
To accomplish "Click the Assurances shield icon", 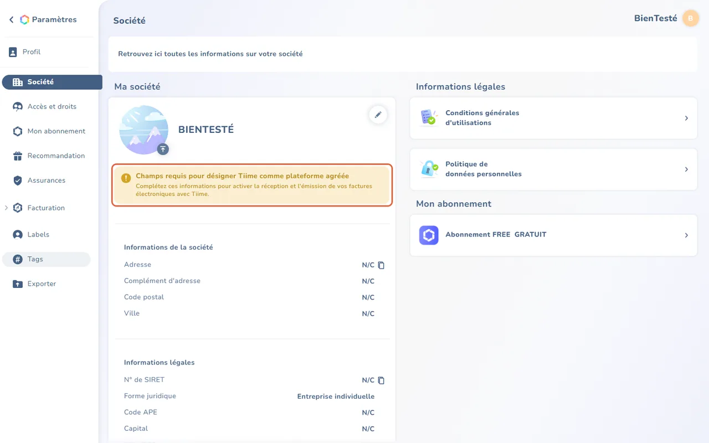I will click(x=18, y=181).
